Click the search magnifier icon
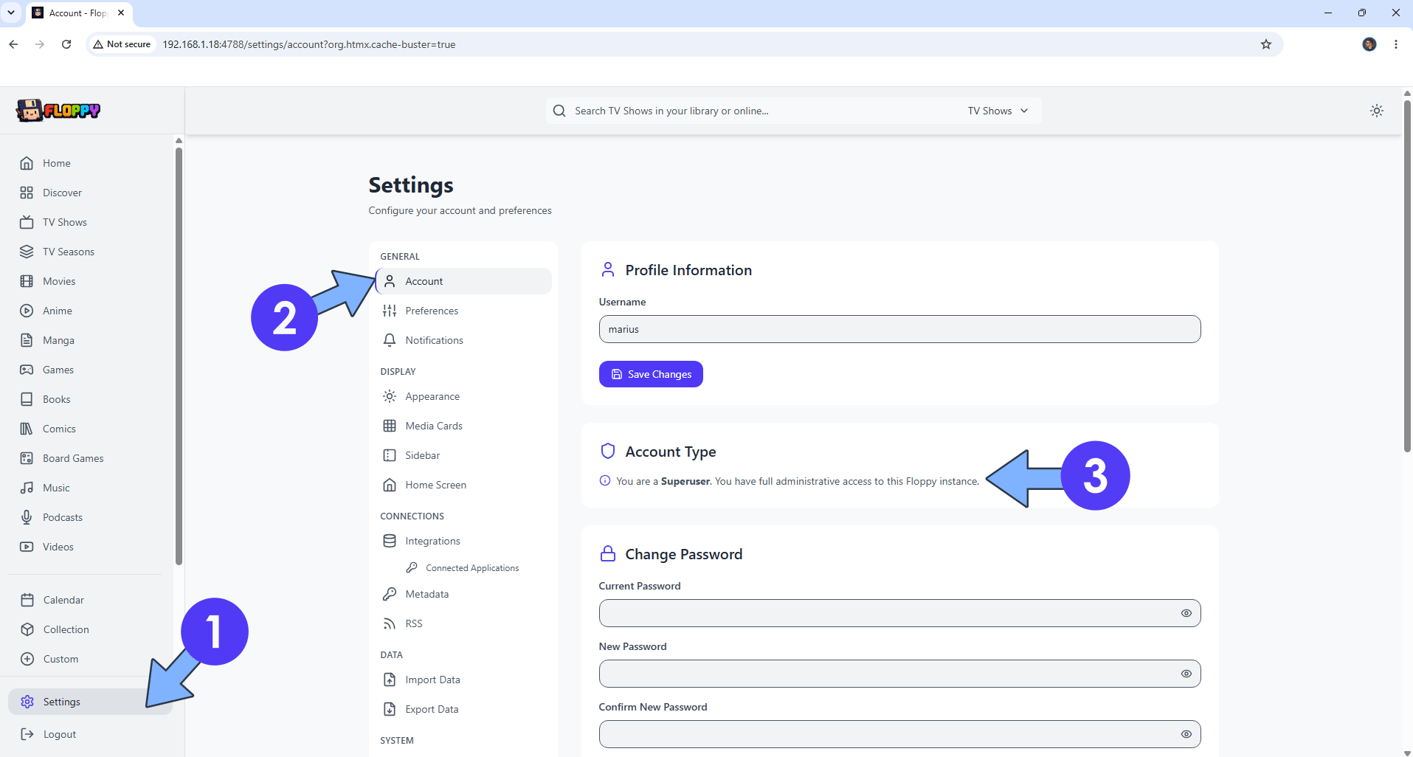1413x757 pixels. [559, 111]
